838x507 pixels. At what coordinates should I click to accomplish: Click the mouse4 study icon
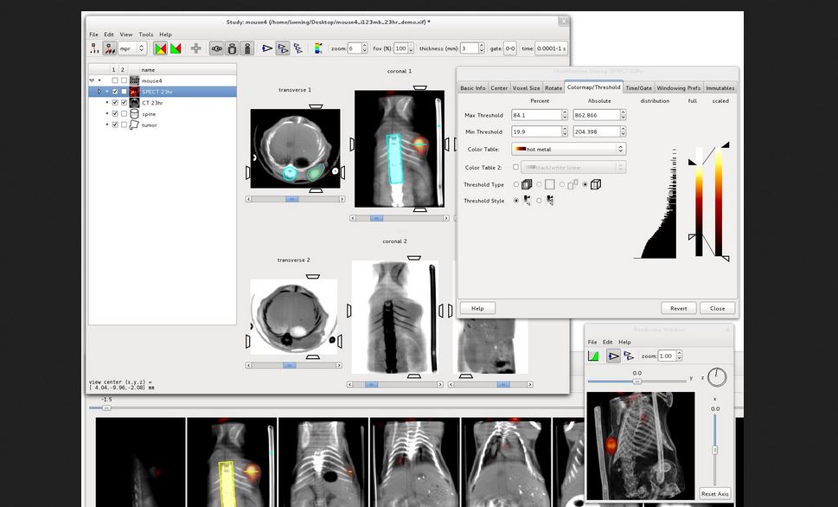pos(134,80)
